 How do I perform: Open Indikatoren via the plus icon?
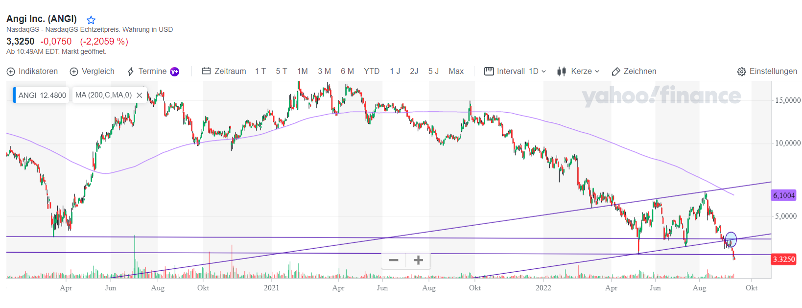(11, 71)
